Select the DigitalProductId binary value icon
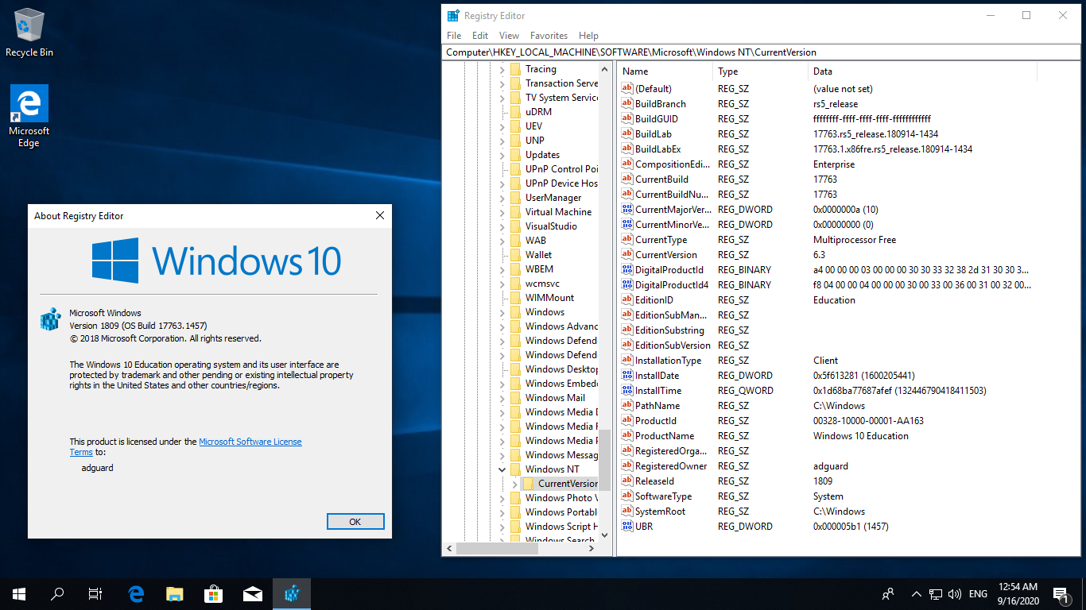1086x610 pixels. coord(626,270)
